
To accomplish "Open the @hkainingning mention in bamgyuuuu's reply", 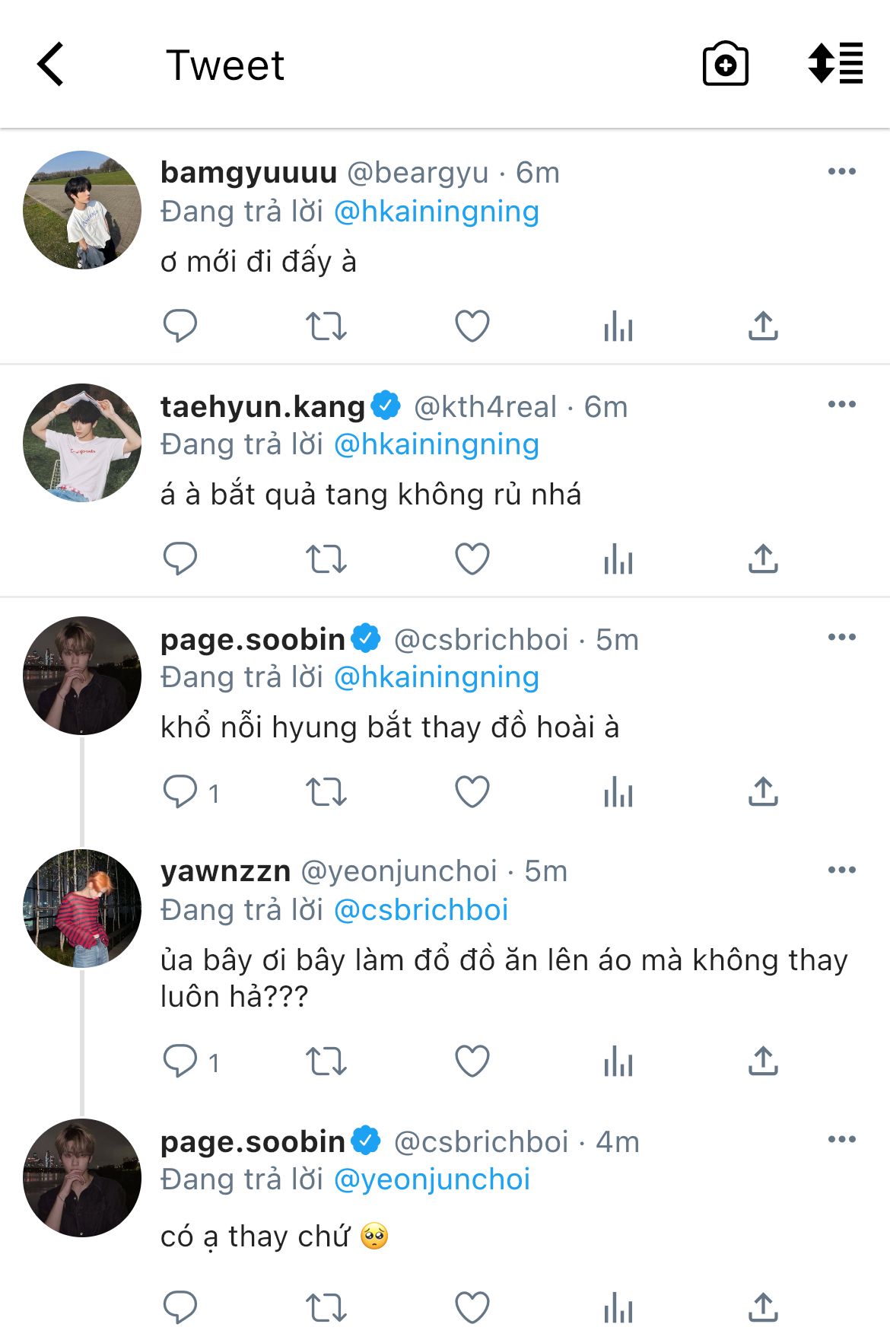I will coord(437,212).
